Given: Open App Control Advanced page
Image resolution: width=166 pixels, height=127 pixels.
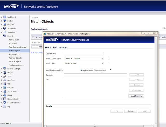Looking at the screenshot, I should pos(17,47).
